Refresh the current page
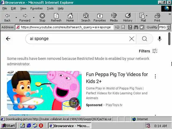Screen dimensions: 172x129 click(x=56, y=17)
